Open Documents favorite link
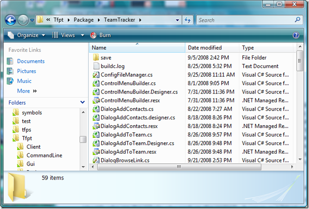The image size is (309, 209). pos(31,61)
